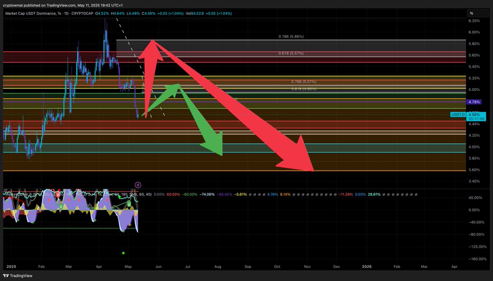Click the CRYPTOCAP exchange label in the legend
This screenshot has height=281, width=493.
(x=83, y=14)
